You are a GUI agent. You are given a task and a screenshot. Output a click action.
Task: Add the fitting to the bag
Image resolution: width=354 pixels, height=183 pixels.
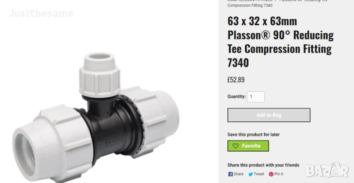[269, 115]
